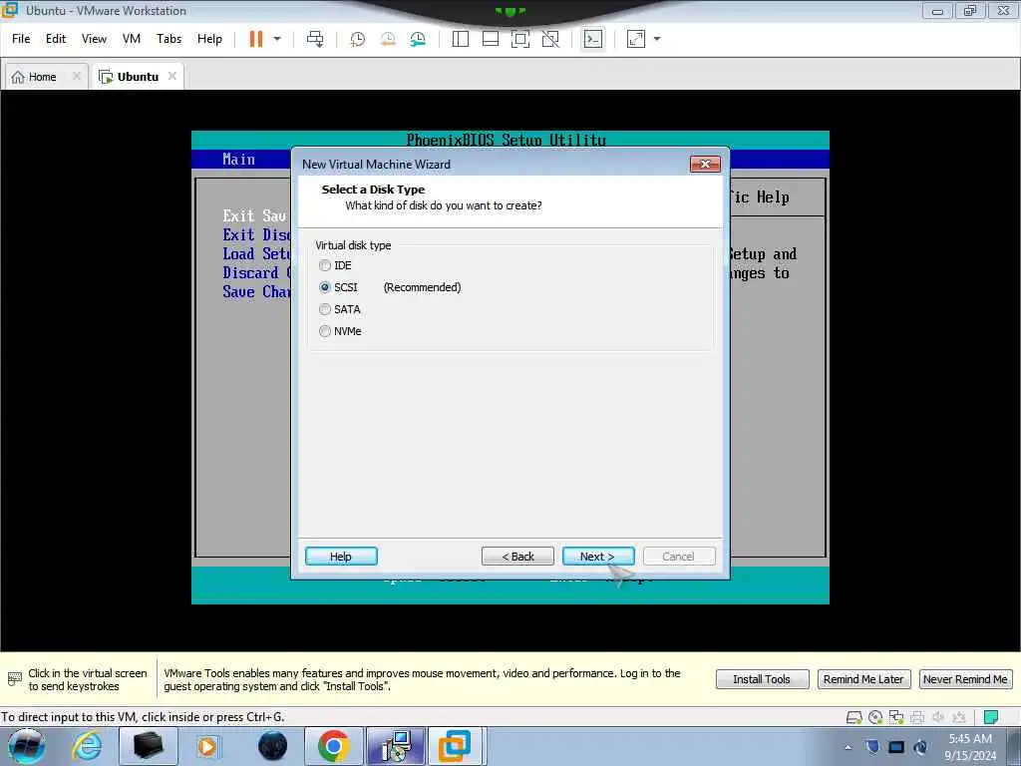Click the Unity mode icon
This screenshot has width=1021, height=766.
(x=550, y=39)
